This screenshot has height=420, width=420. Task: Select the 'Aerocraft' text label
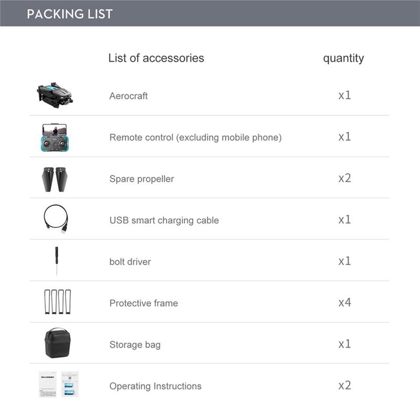coord(129,96)
